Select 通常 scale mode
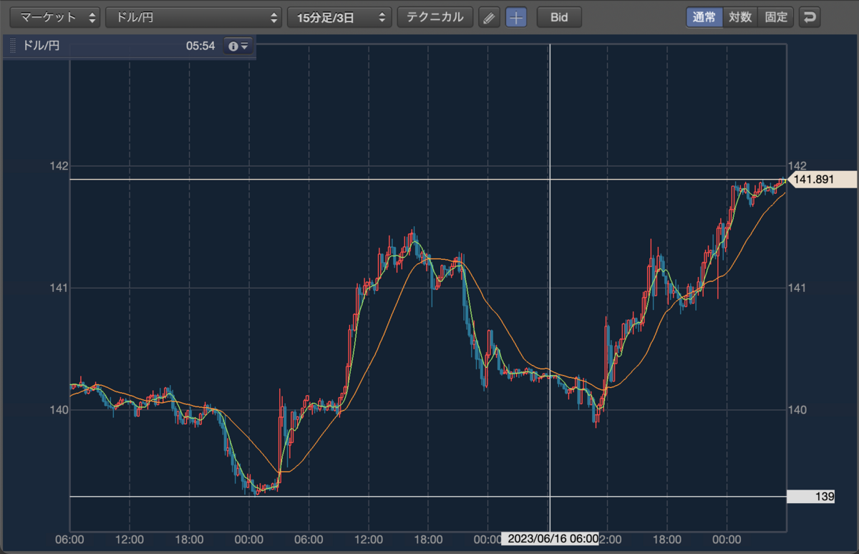Image resolution: width=859 pixels, height=554 pixels. point(704,17)
